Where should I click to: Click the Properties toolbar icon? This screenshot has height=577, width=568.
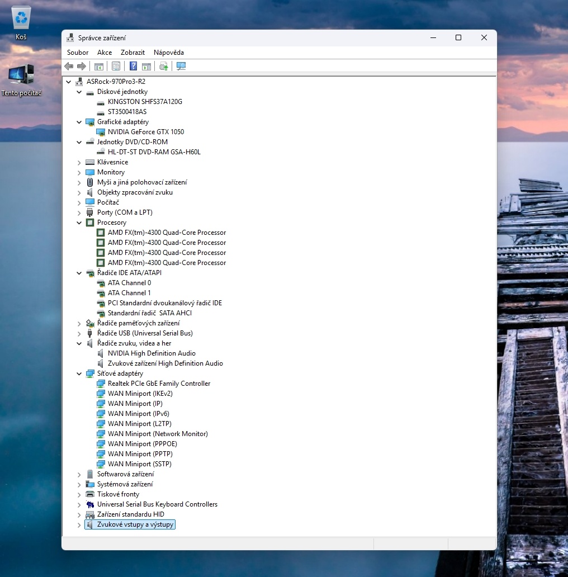click(x=116, y=67)
